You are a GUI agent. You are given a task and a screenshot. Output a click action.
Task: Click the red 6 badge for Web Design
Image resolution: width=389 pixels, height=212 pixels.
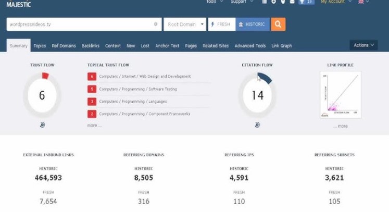pyautogui.click(x=92, y=77)
